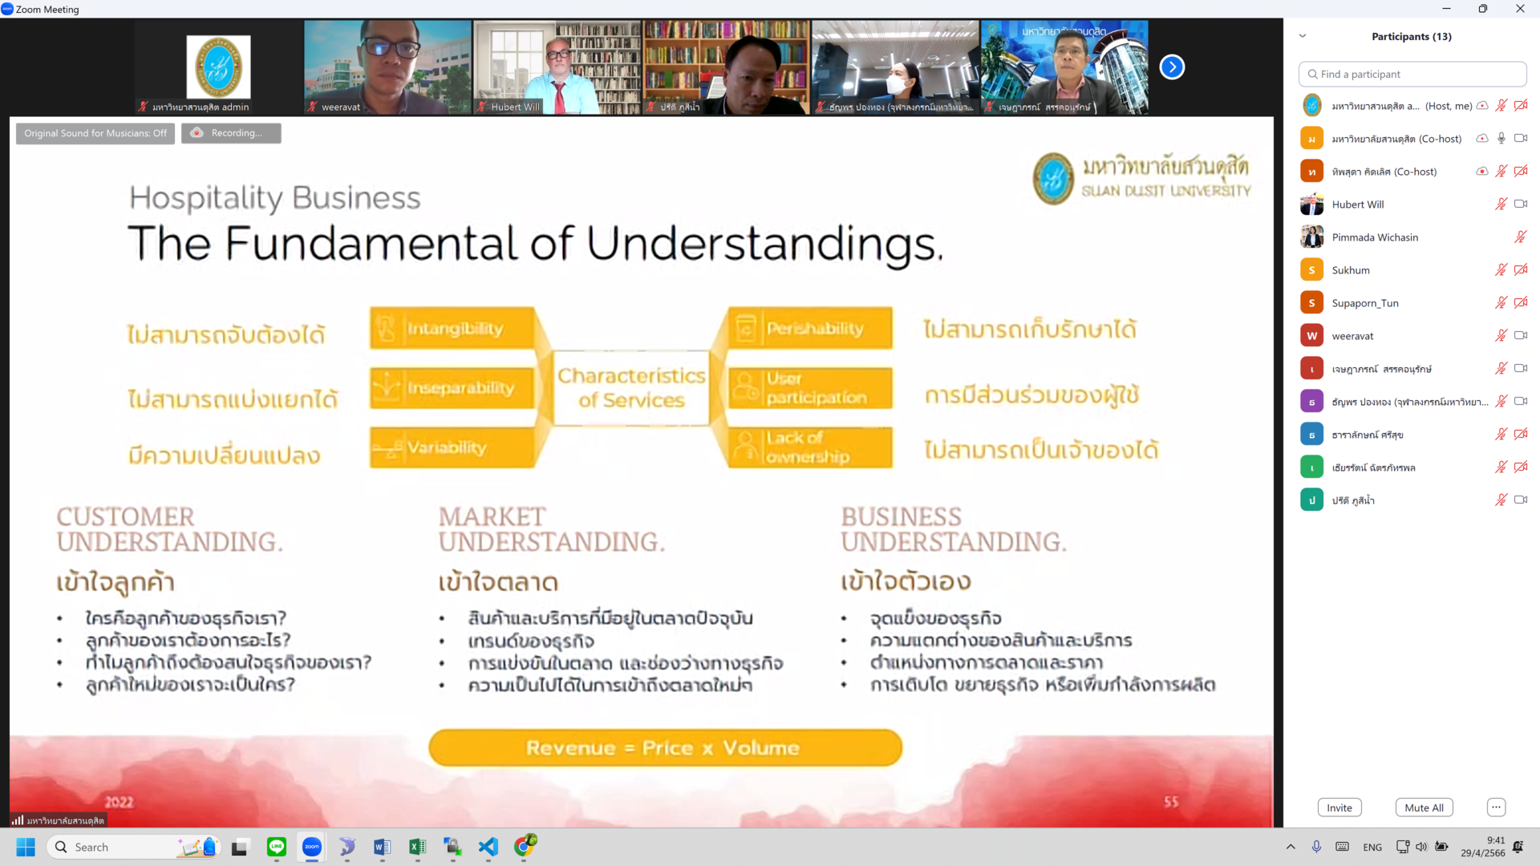Click the bird app icon in taskbar
Viewport: 1540px width, 866px height.
(347, 847)
